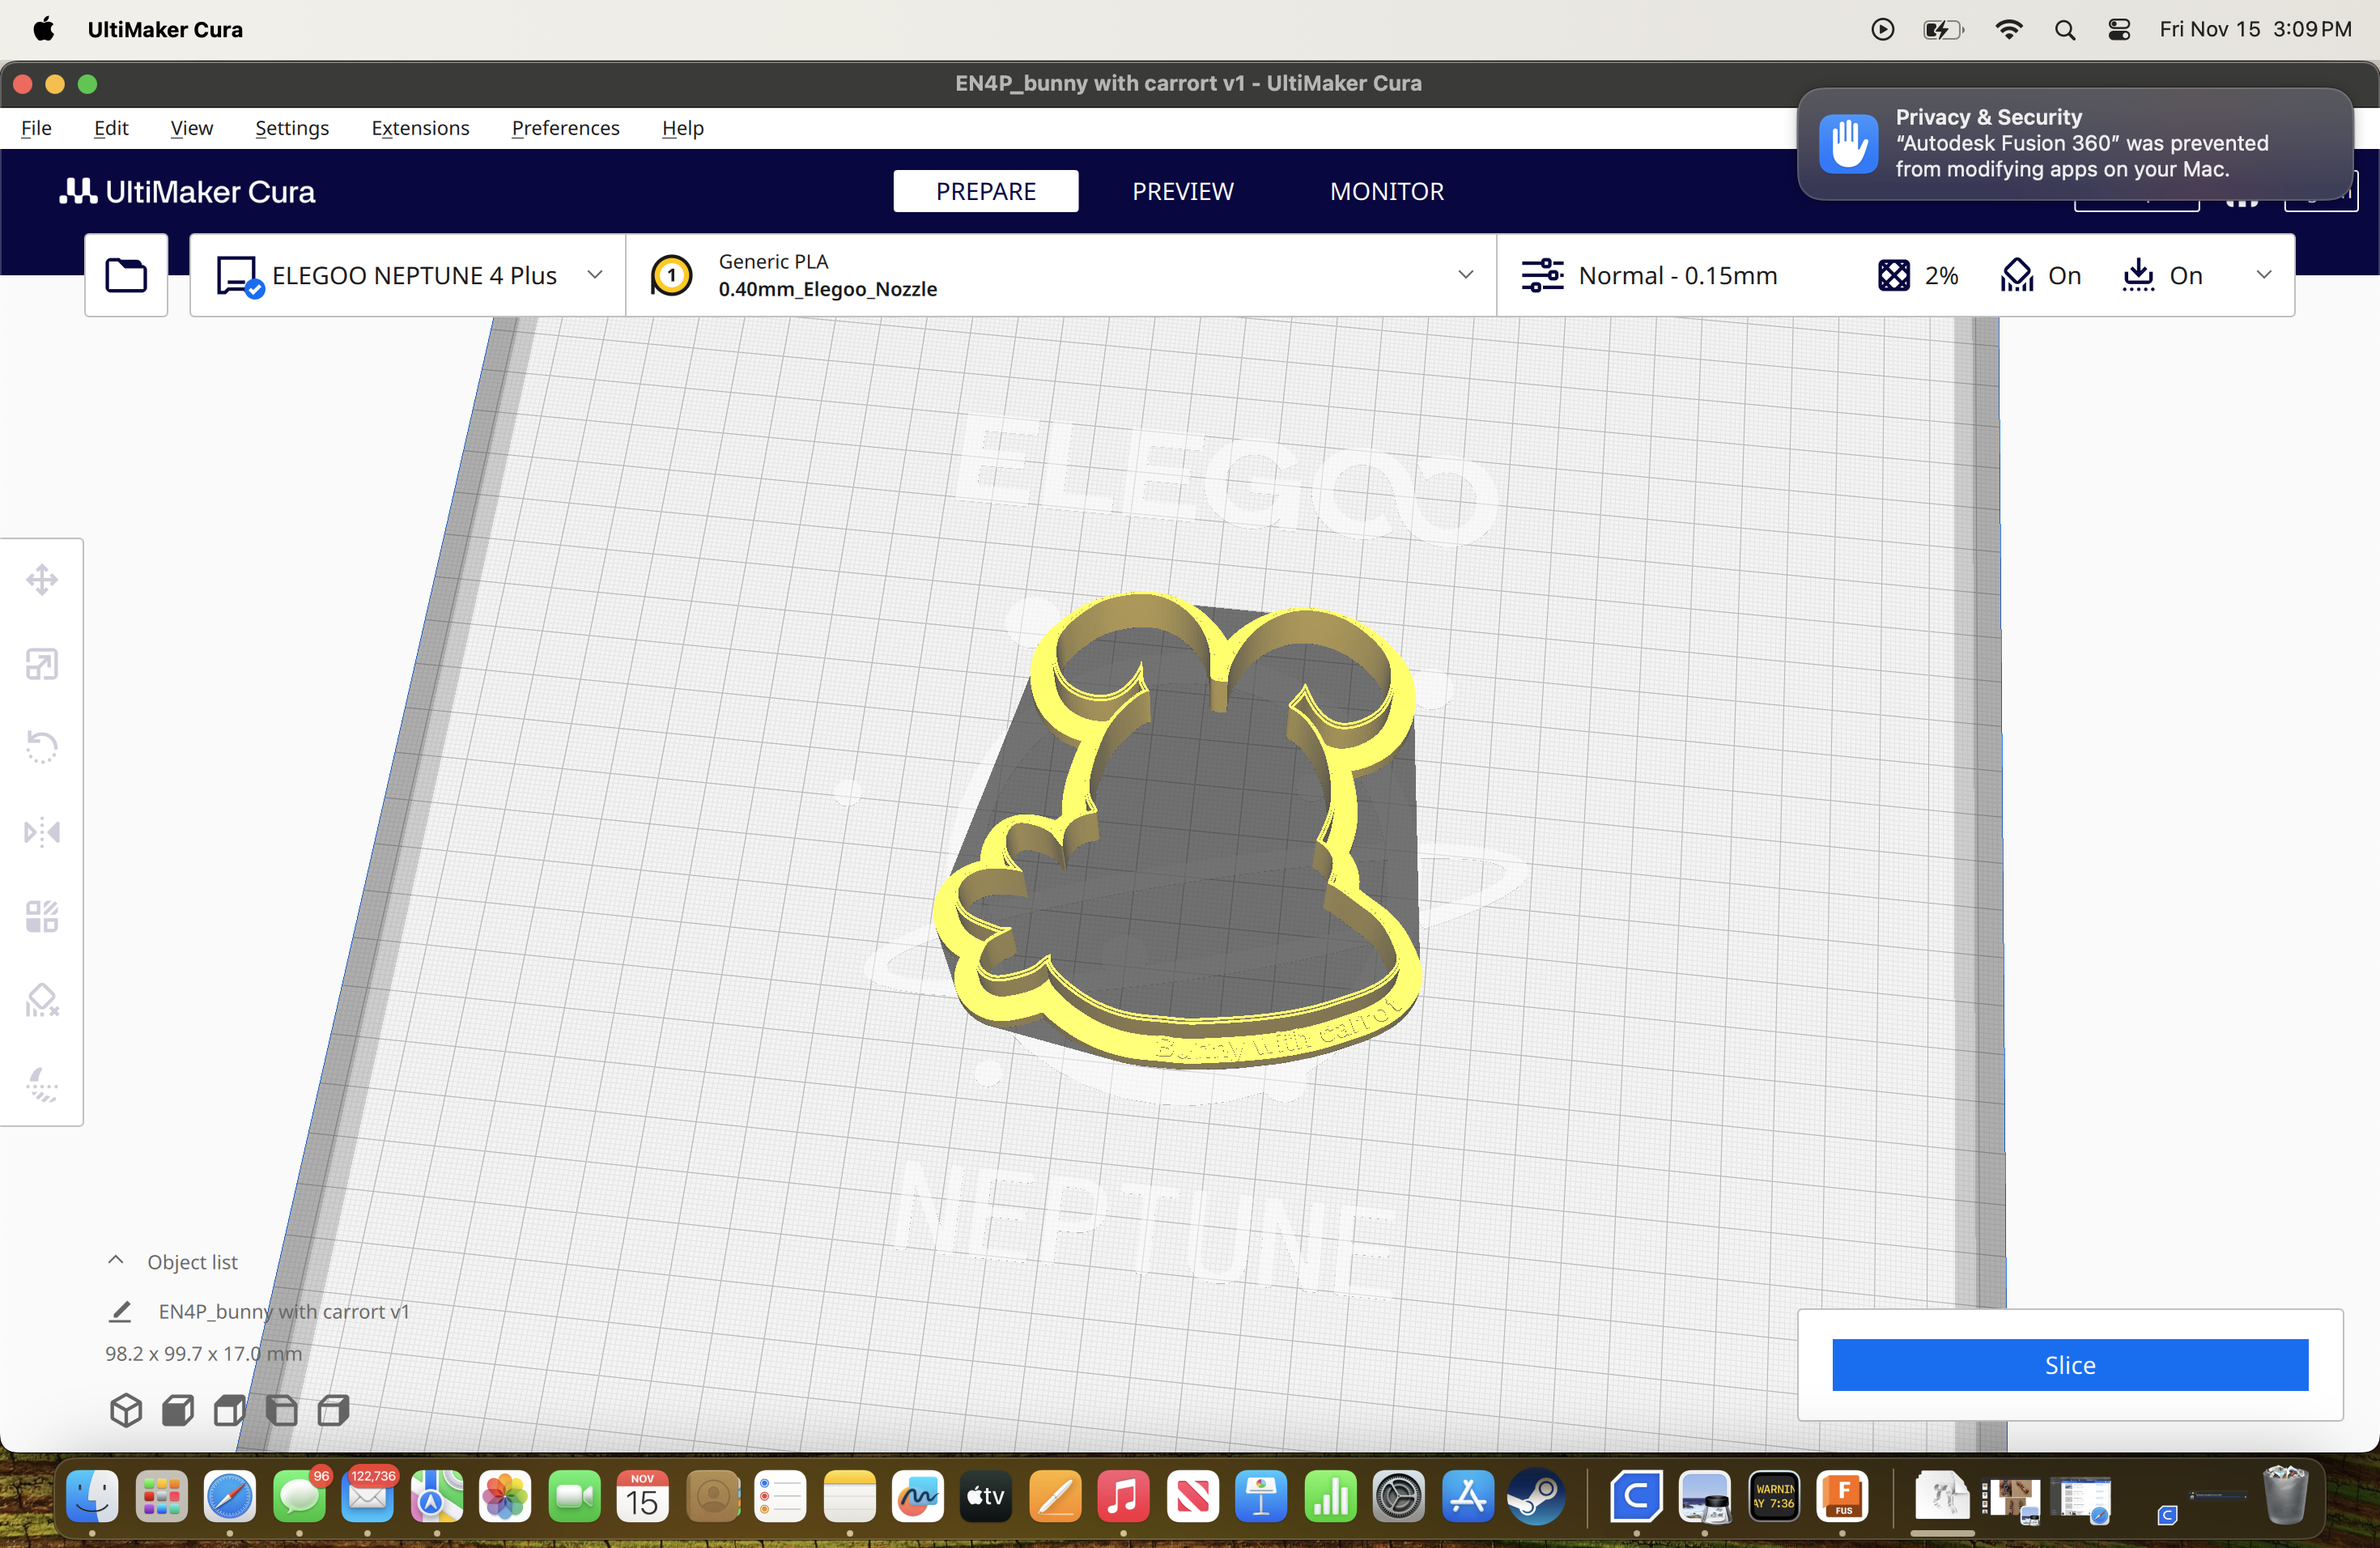The image size is (2380, 1548).
Task: Select EN4P_bunny with carrort v1 in object list
Action: point(284,1311)
